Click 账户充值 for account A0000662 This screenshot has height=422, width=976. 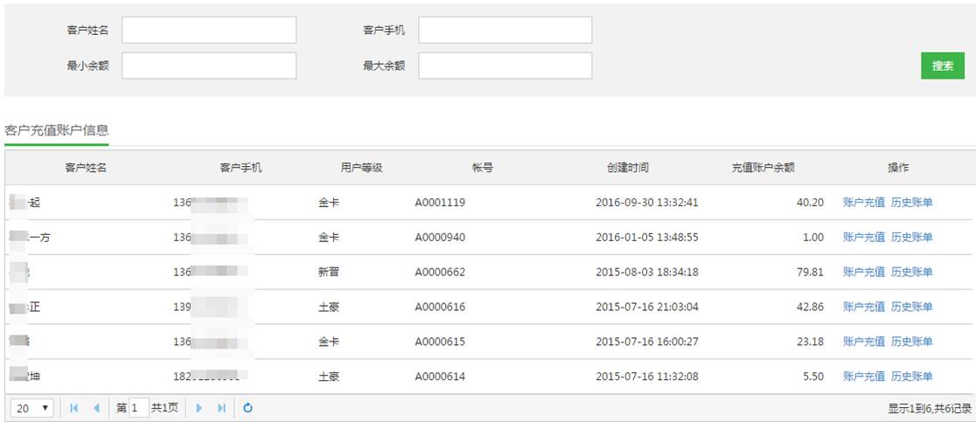(863, 273)
